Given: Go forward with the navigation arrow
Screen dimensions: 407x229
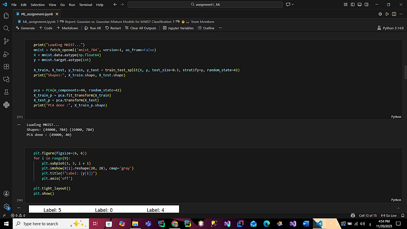Looking at the screenshot, I should pos(122,4).
